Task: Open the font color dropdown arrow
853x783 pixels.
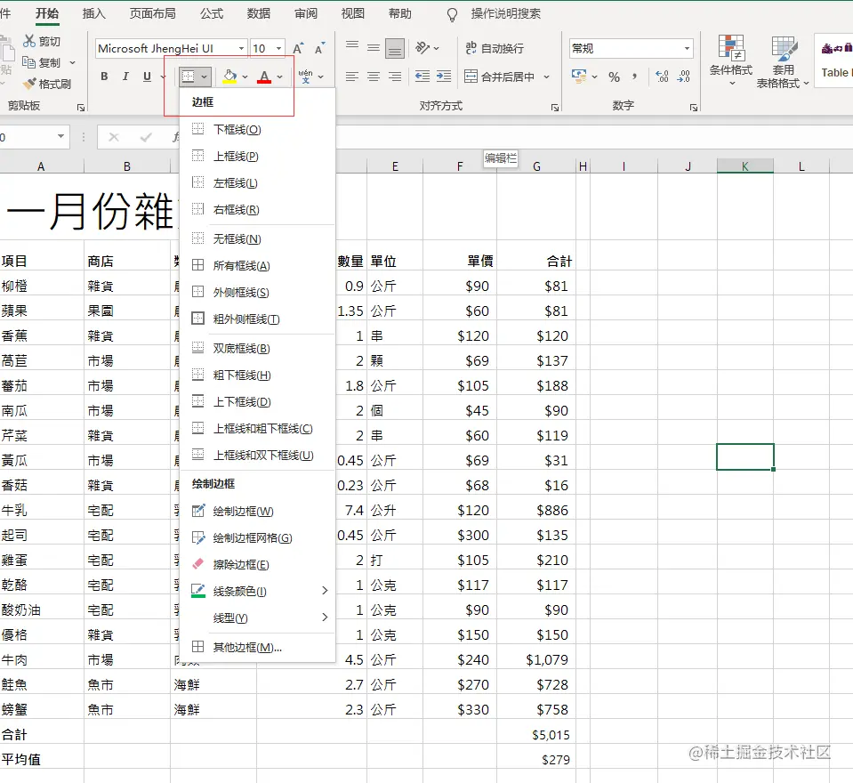Action: tap(279, 77)
